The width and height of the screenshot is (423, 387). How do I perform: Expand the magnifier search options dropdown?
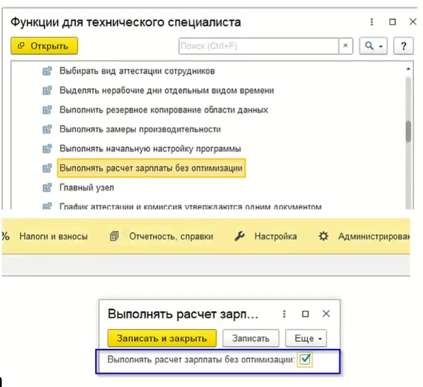pos(374,46)
